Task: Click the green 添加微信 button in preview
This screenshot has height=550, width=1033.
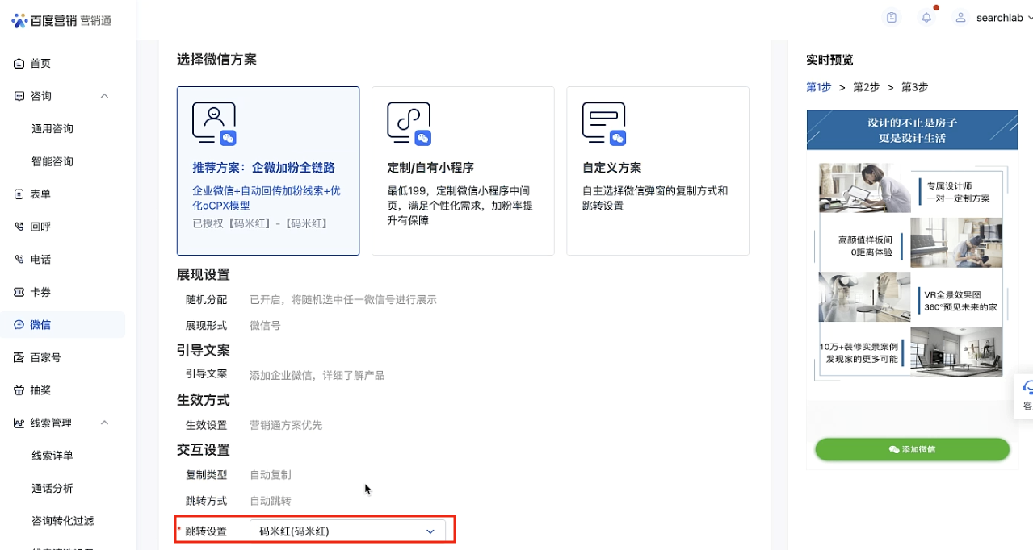Action: tap(912, 449)
